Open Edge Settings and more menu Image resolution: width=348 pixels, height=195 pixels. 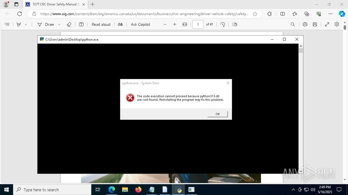click(331, 14)
